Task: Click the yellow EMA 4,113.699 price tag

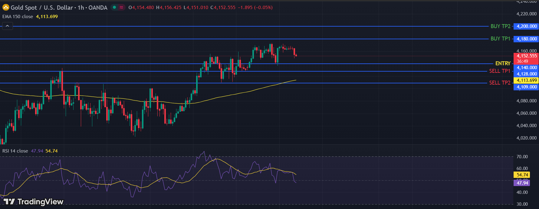Action: click(527, 80)
